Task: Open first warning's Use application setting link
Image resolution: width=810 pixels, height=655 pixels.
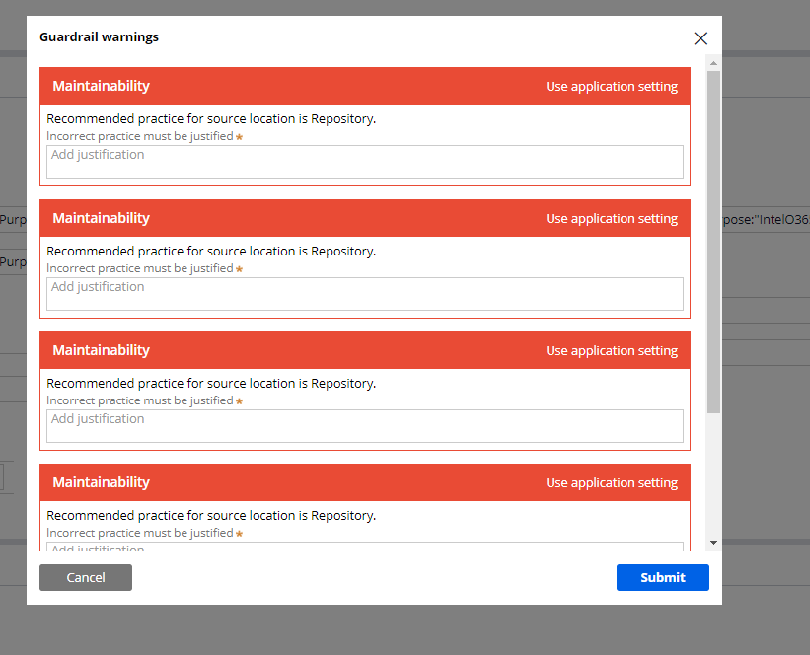Action: tap(612, 86)
